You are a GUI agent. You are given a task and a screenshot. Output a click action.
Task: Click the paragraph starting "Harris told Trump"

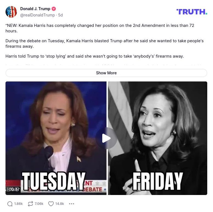95,56
